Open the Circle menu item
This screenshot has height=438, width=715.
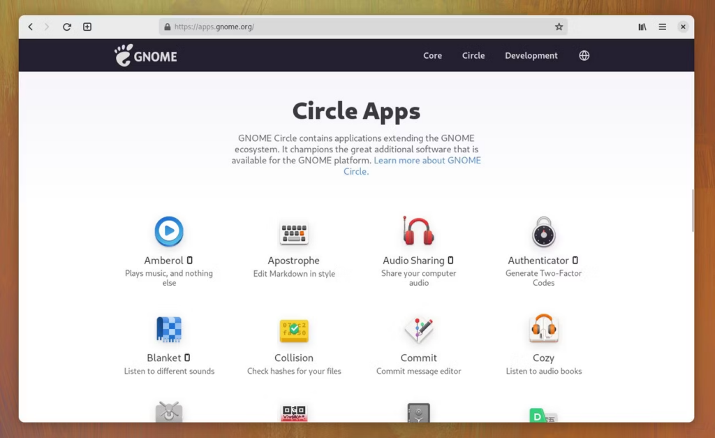point(473,56)
